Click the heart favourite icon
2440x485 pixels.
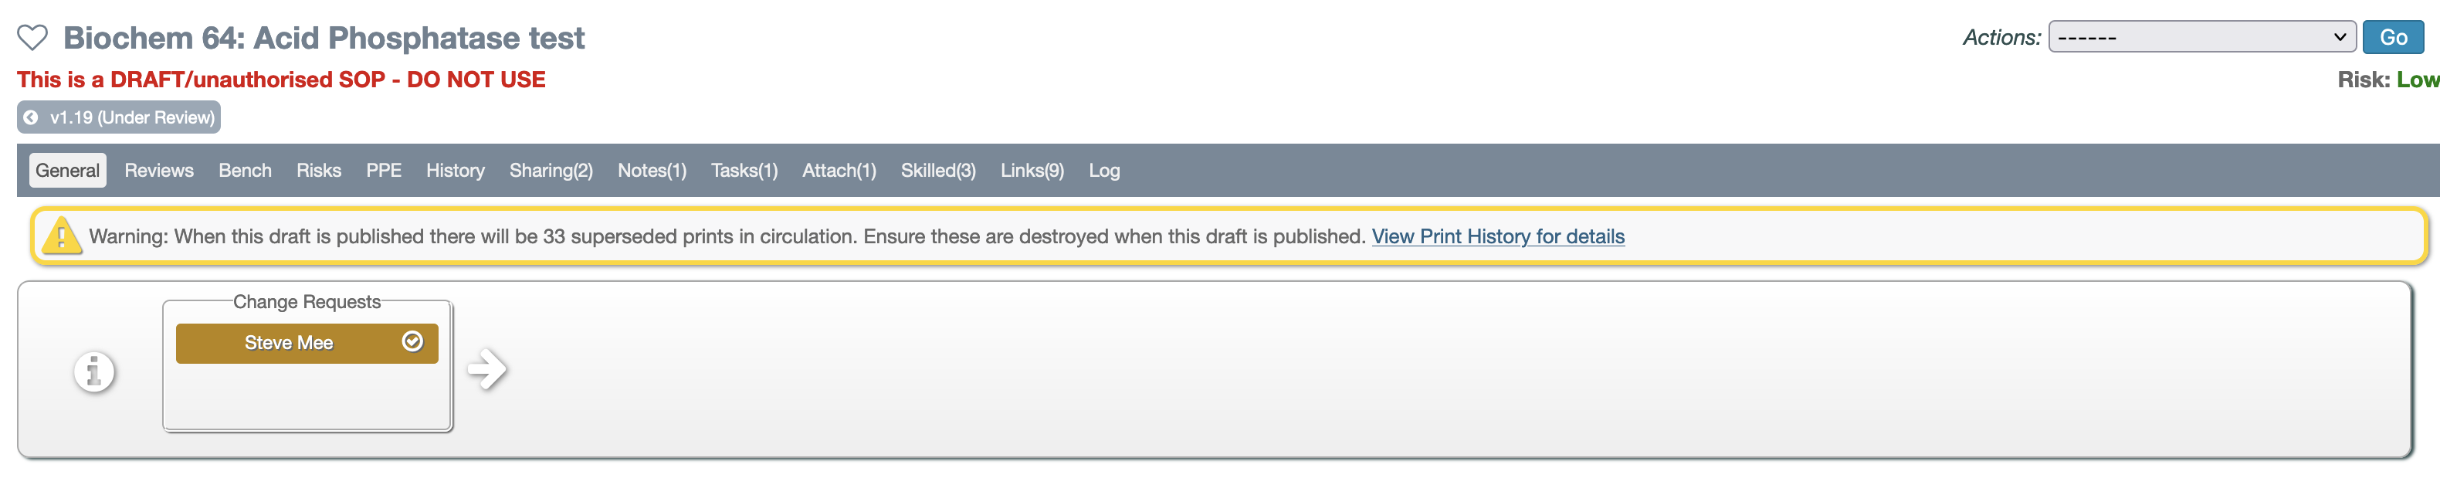click(32, 38)
